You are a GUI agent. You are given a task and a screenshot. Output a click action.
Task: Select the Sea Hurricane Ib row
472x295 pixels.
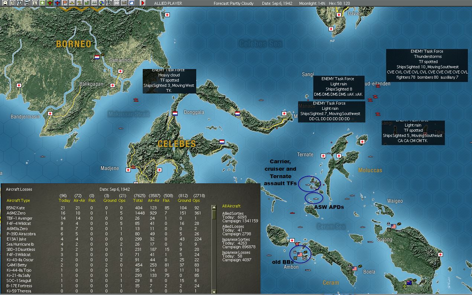tap(108, 244)
